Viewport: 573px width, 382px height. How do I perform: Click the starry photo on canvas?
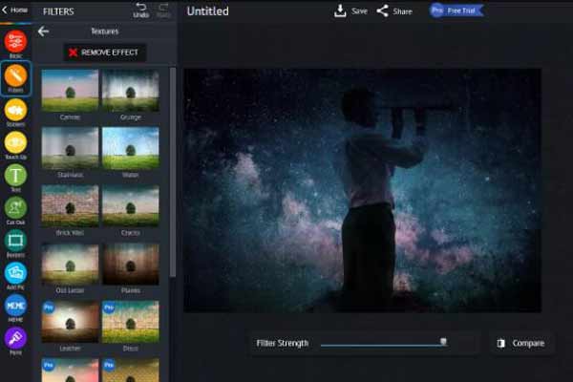(362, 190)
